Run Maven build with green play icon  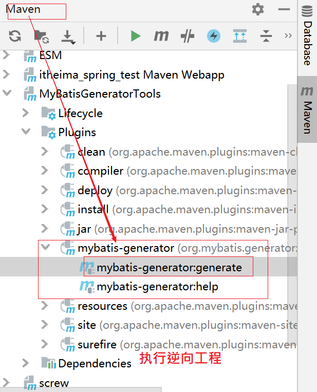pos(136,36)
